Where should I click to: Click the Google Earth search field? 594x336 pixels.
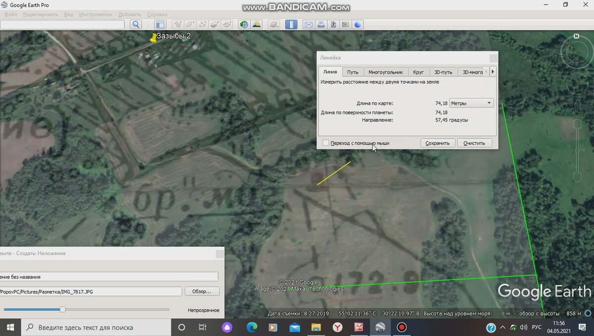(x=62, y=24)
